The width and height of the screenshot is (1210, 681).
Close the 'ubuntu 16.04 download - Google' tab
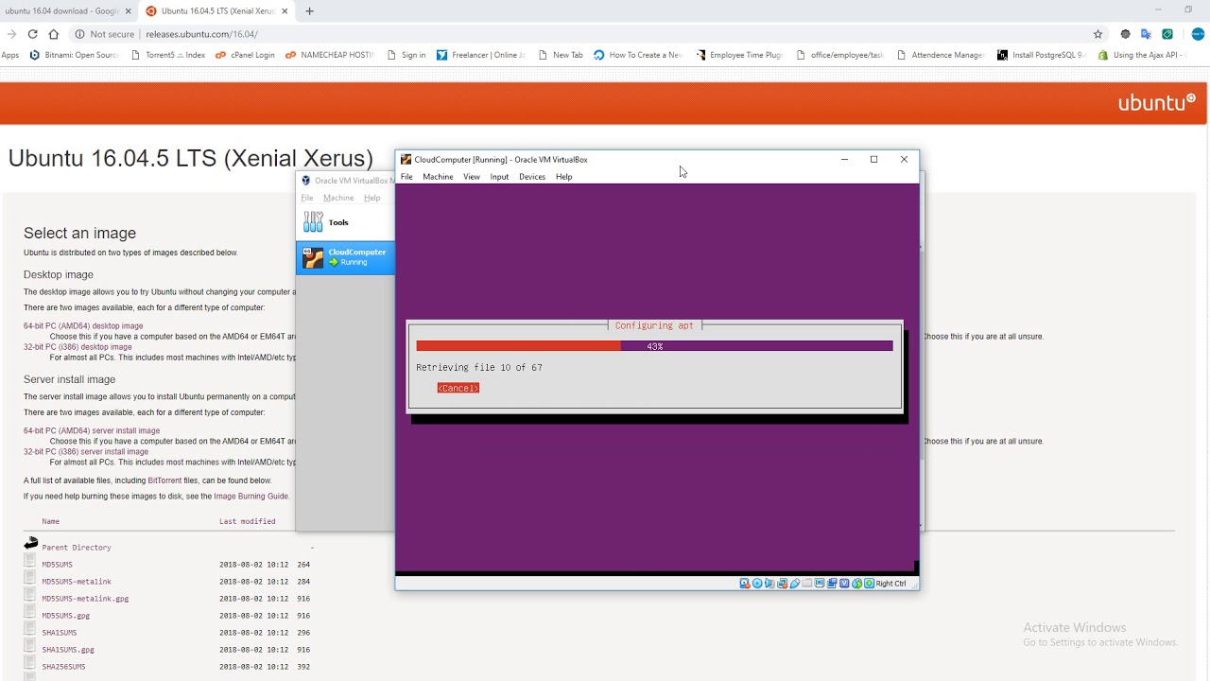(129, 11)
